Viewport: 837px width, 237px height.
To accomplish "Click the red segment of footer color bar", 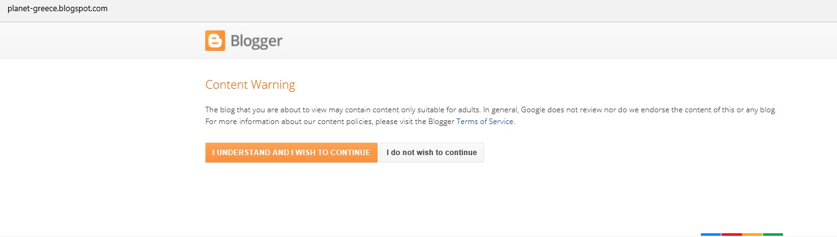I will click(731, 235).
